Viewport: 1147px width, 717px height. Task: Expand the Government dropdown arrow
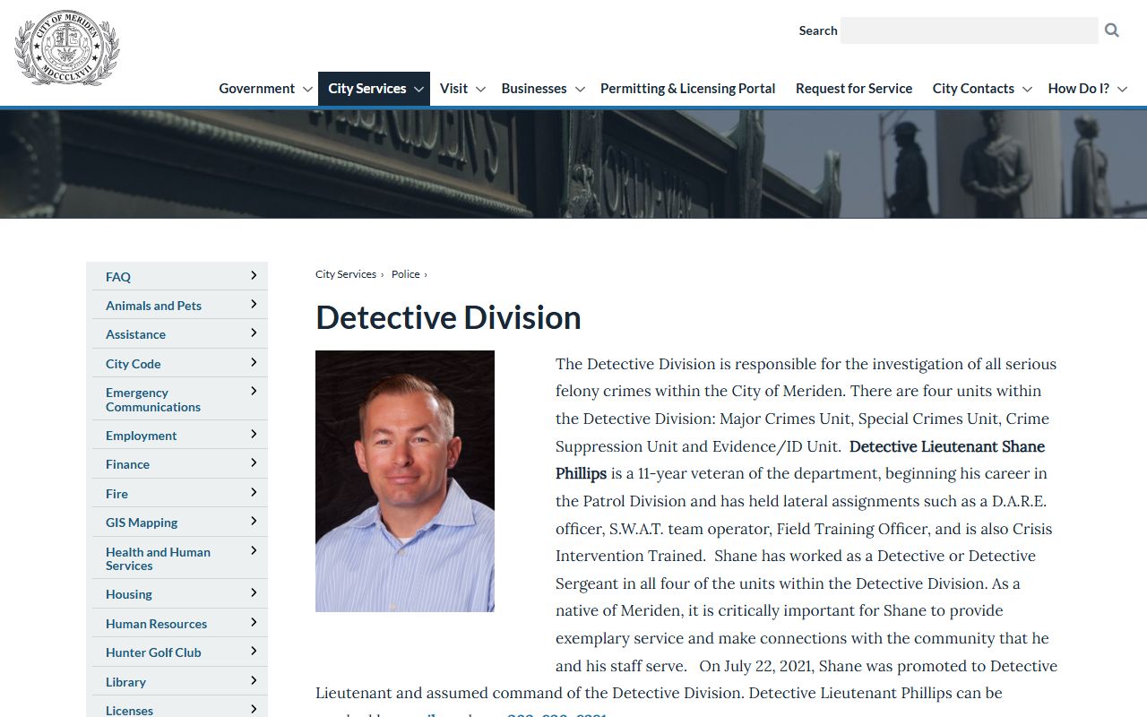click(x=307, y=89)
